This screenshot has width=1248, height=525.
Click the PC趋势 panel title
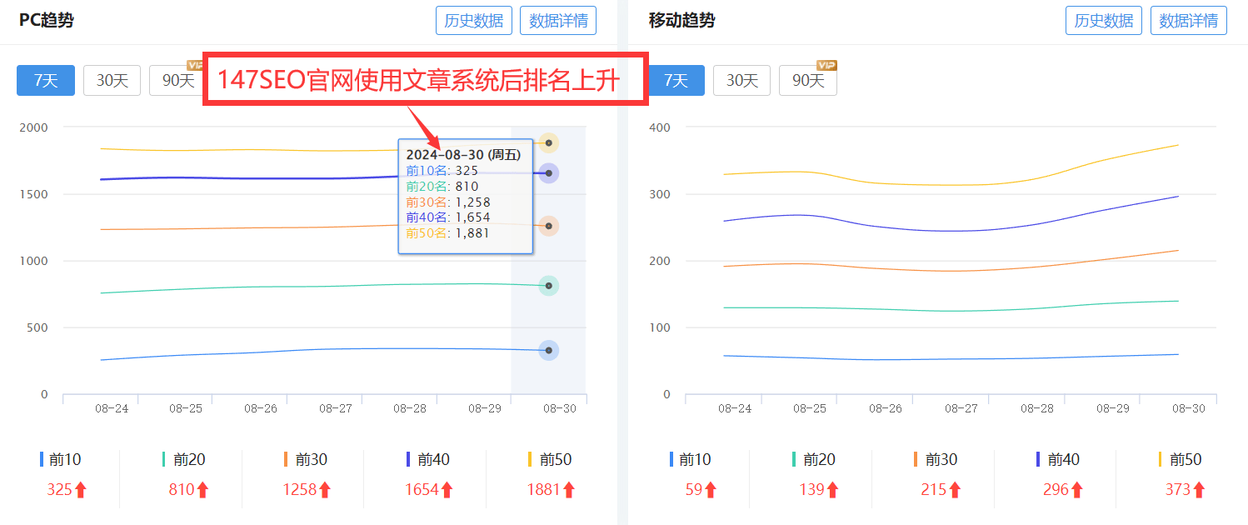point(47,20)
